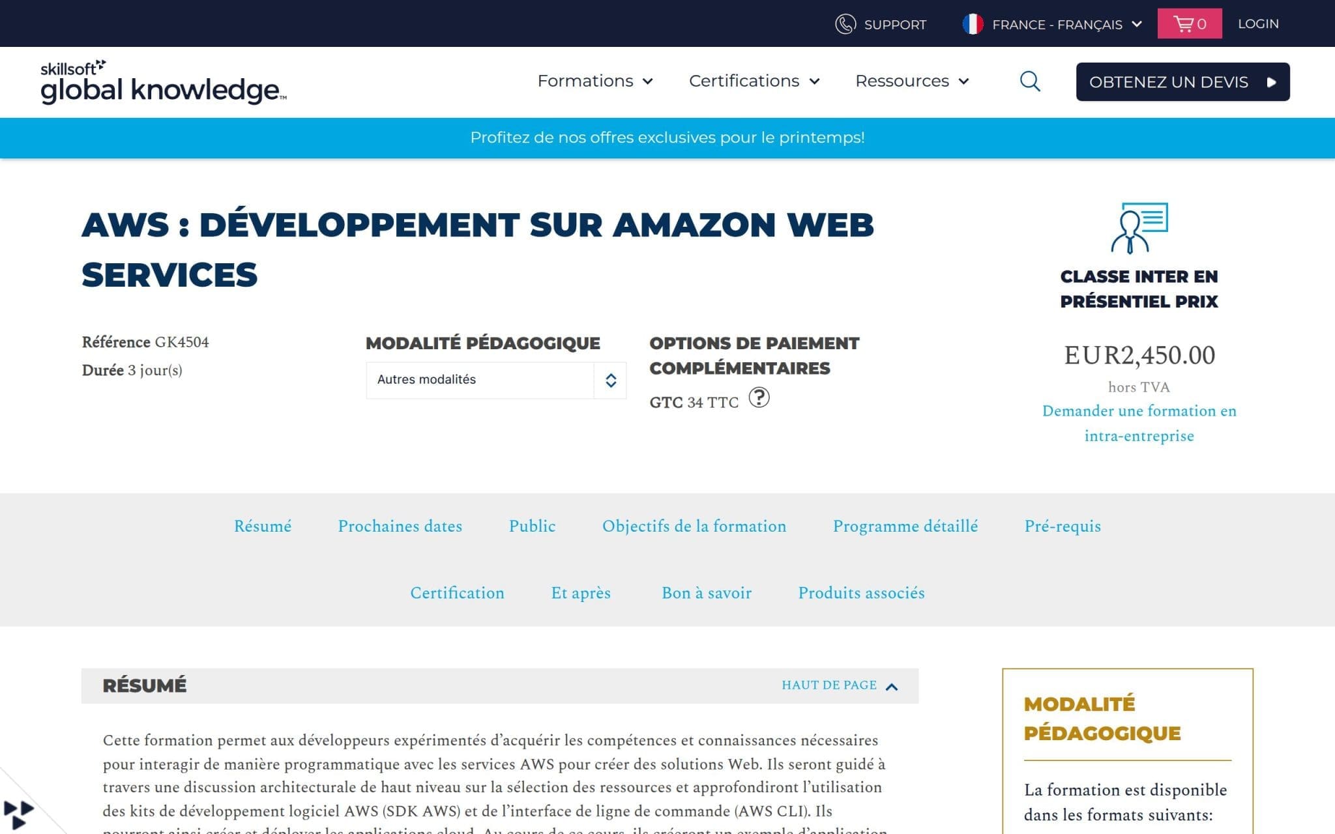Open the spring offers banner link
The image size is (1335, 834).
[667, 137]
